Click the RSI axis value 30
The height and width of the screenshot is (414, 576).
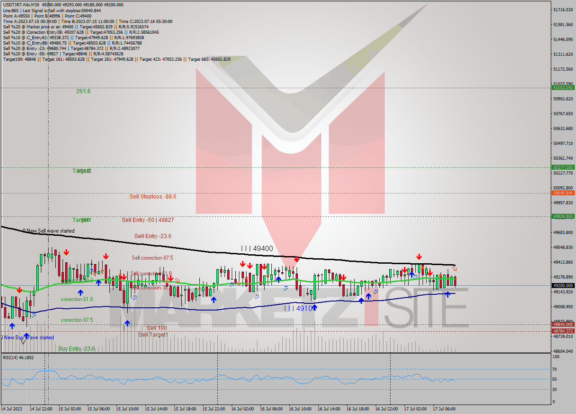tap(555, 390)
